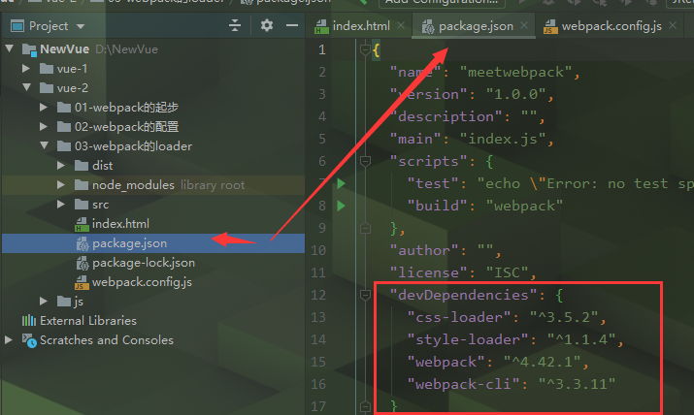Click the webpack.config.js file icon in tree
694x415 pixels.
point(82,282)
